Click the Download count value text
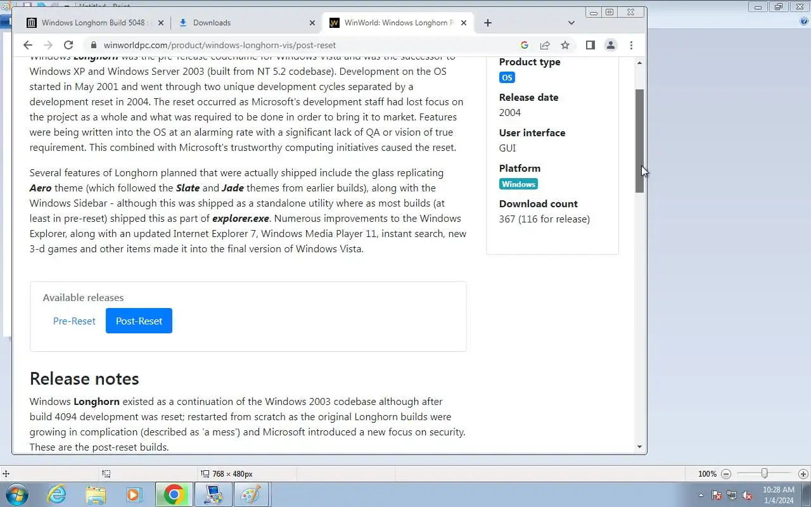The height and width of the screenshot is (507, 811). click(544, 219)
